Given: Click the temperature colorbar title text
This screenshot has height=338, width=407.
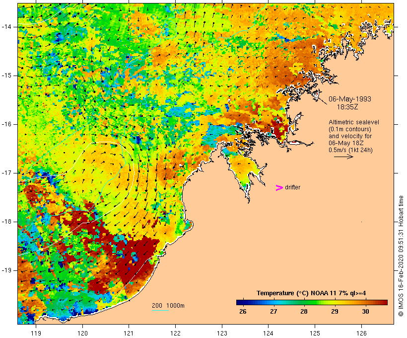Looking at the screenshot, I should click(x=311, y=293).
